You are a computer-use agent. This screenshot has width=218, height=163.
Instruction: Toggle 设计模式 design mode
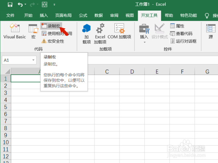click(160, 31)
